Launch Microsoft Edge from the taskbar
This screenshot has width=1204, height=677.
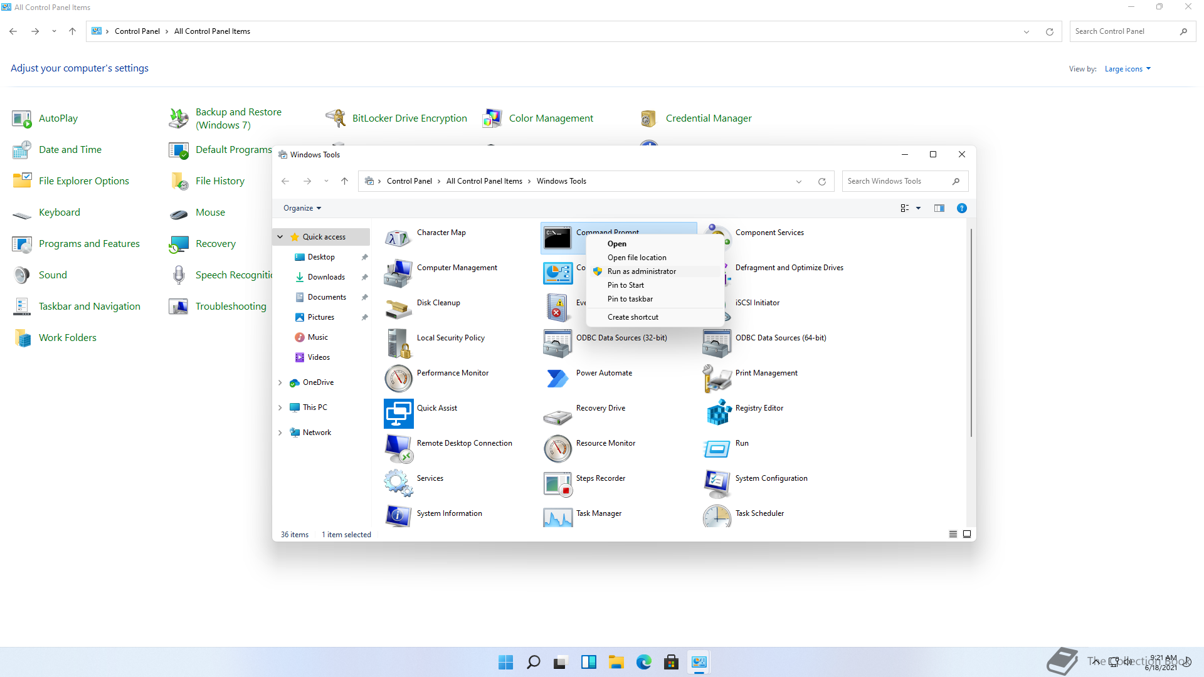click(x=643, y=662)
